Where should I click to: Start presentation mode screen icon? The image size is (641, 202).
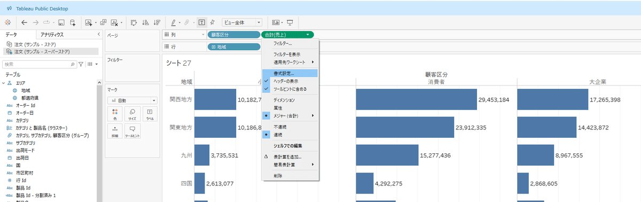click(291, 22)
